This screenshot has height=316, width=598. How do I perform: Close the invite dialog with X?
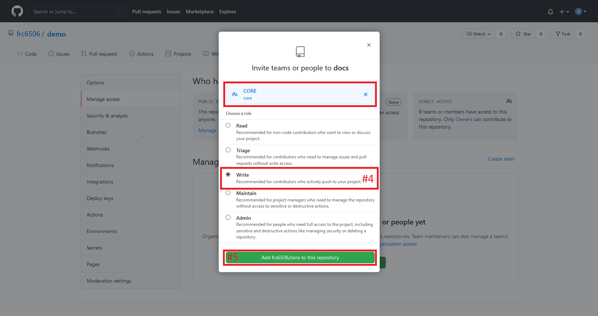tap(369, 45)
